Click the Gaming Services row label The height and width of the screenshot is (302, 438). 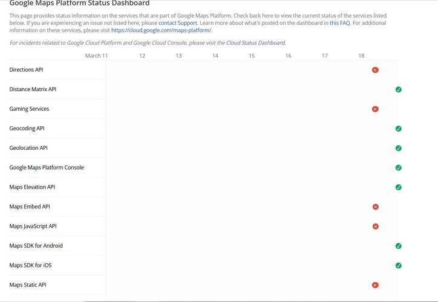29,109
